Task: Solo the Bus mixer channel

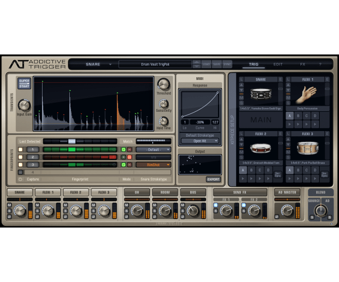Action: (183, 211)
